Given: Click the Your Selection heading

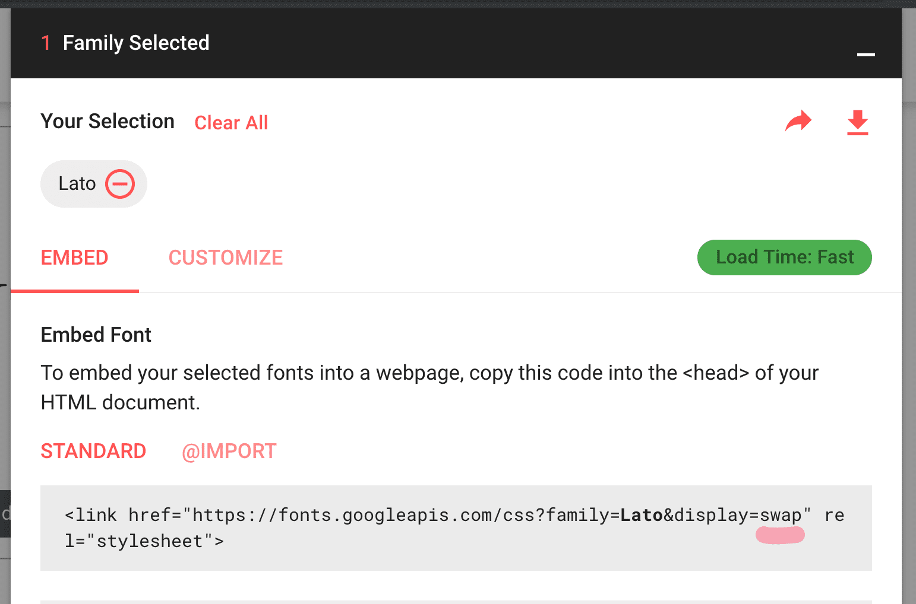Looking at the screenshot, I should tap(107, 121).
